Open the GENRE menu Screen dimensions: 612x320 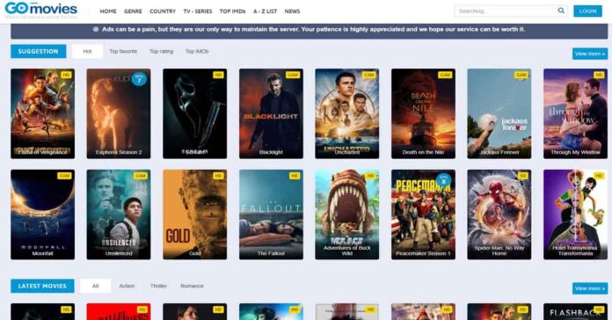click(133, 11)
